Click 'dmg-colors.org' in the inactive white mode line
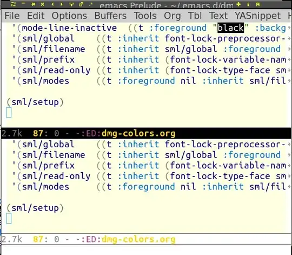 (138, 239)
